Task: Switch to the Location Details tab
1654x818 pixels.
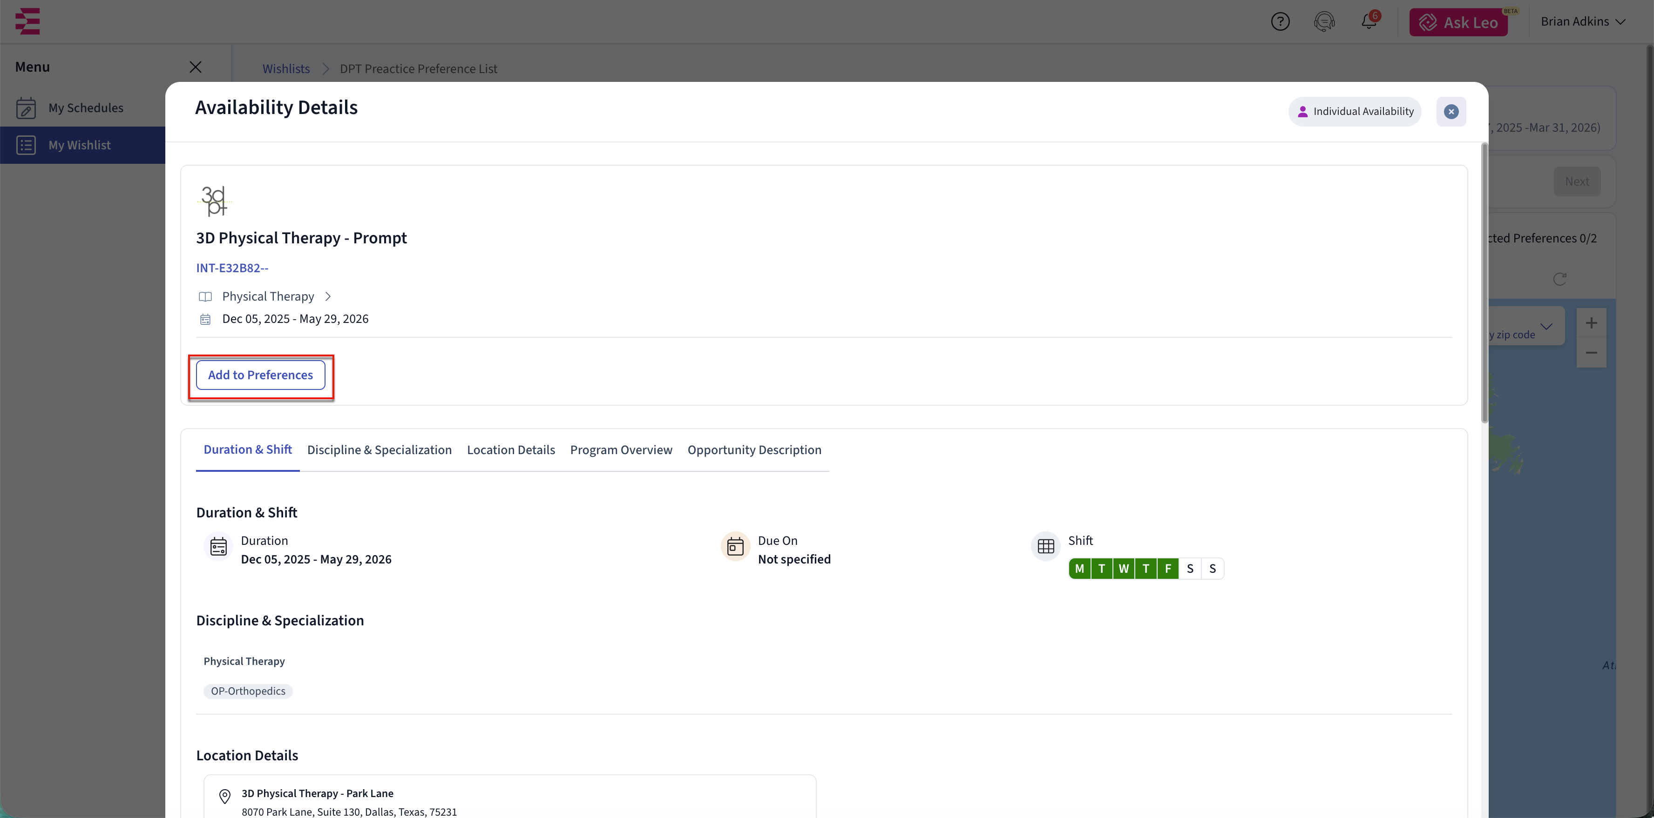Action: (x=510, y=450)
